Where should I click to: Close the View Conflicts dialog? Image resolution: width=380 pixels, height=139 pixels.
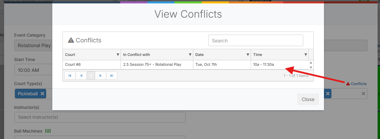click(308, 99)
